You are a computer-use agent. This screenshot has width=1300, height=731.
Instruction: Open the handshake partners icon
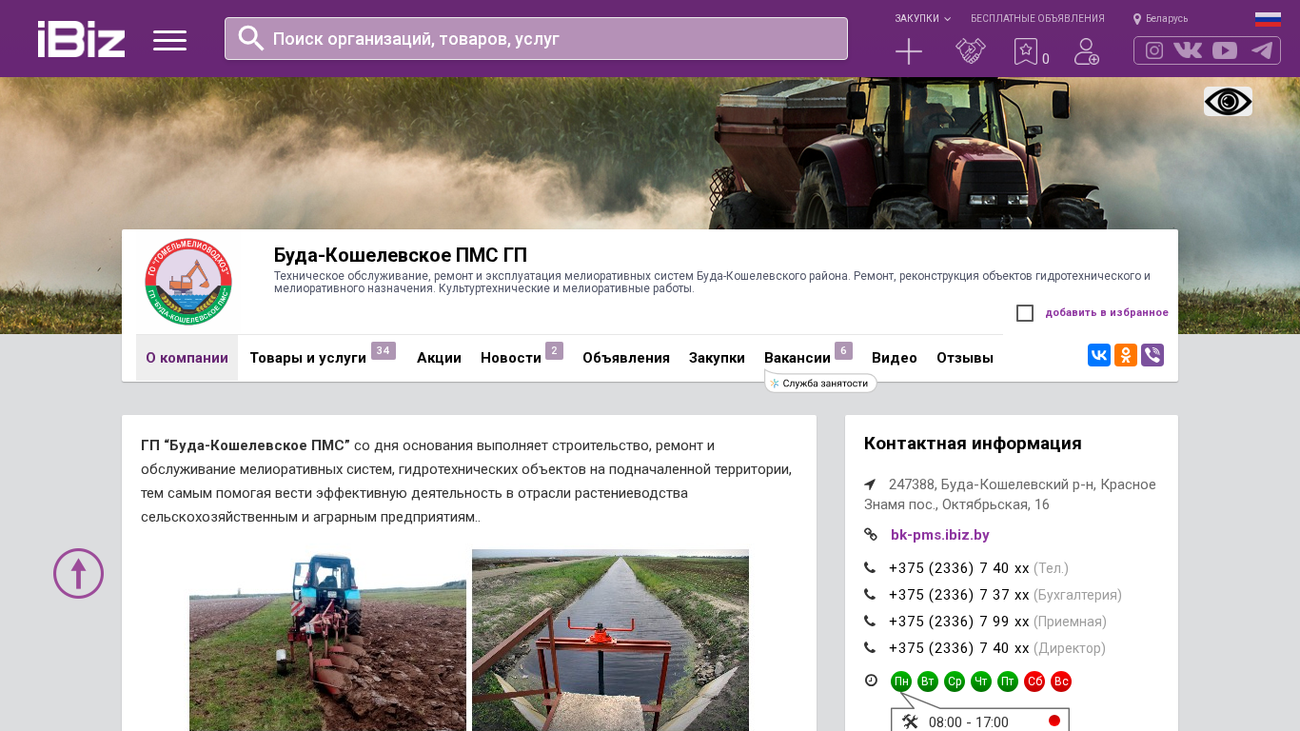pyautogui.click(x=971, y=51)
